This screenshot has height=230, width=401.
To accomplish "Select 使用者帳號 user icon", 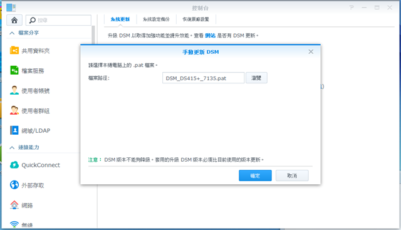I will tap(14, 90).
